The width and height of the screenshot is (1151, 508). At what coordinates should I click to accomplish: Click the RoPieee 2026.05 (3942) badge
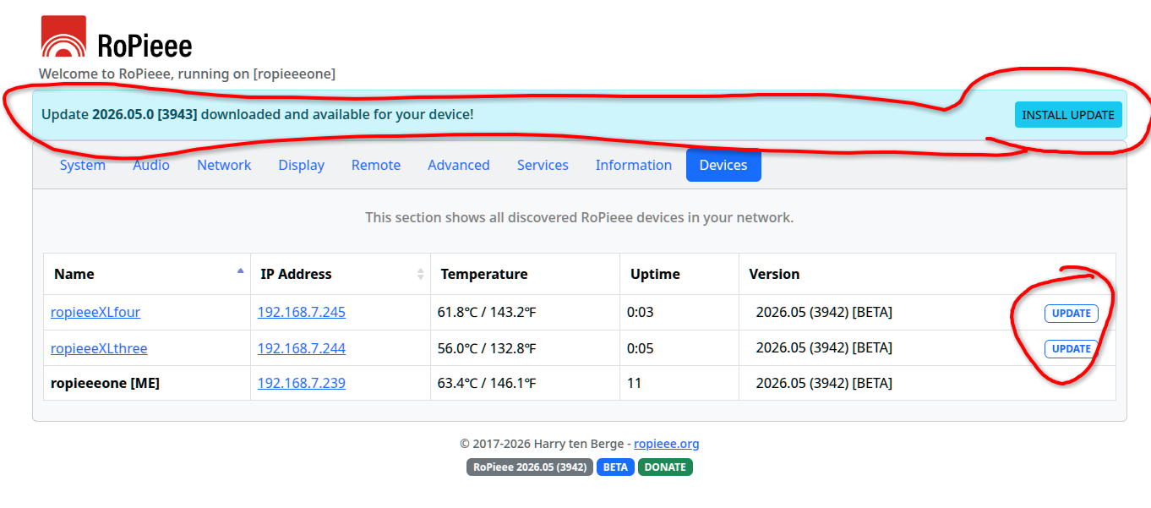coord(530,467)
